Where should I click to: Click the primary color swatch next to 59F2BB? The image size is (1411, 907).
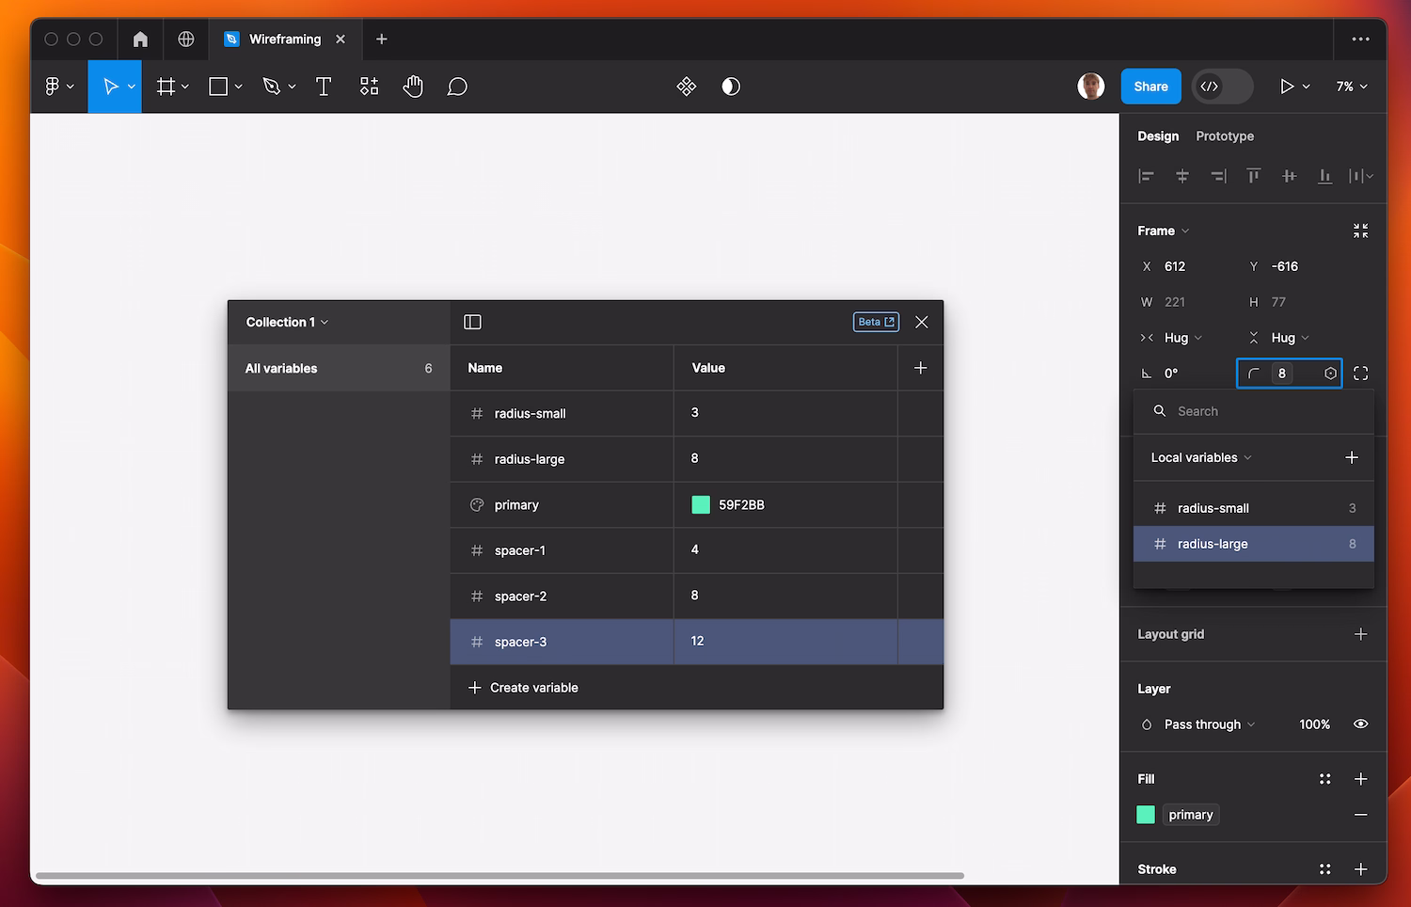[700, 504]
